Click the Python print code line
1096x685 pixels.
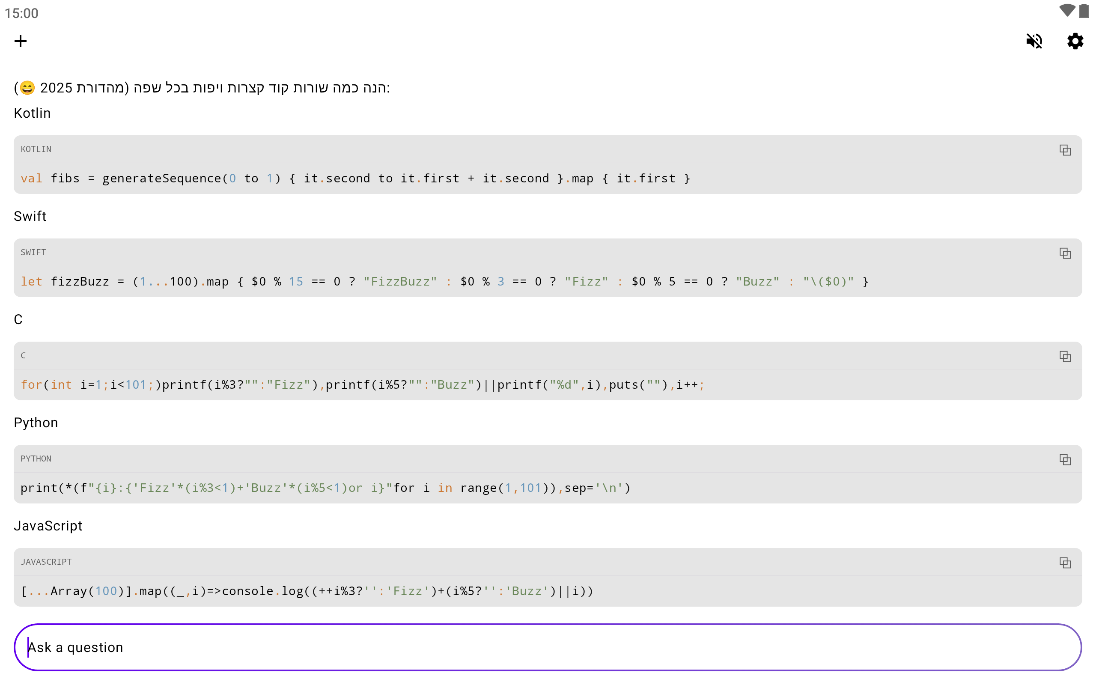(325, 488)
